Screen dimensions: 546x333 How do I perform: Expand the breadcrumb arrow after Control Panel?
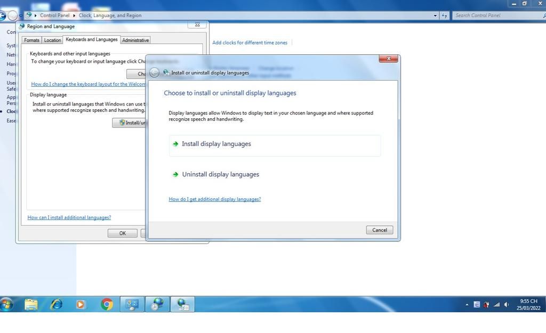point(74,15)
